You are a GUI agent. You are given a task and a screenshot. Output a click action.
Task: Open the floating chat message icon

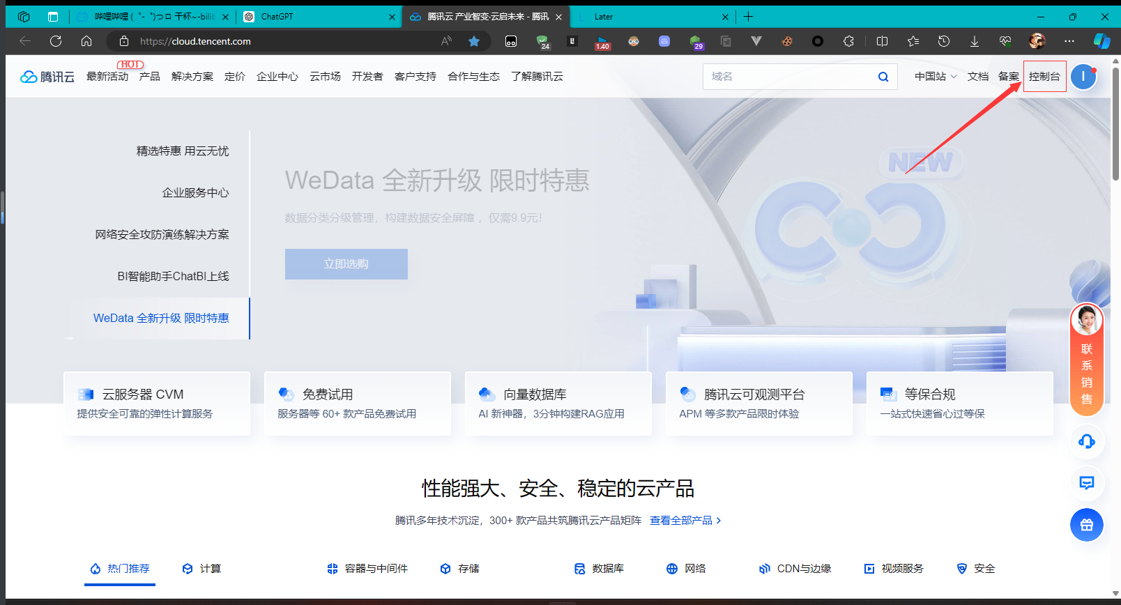tap(1086, 483)
